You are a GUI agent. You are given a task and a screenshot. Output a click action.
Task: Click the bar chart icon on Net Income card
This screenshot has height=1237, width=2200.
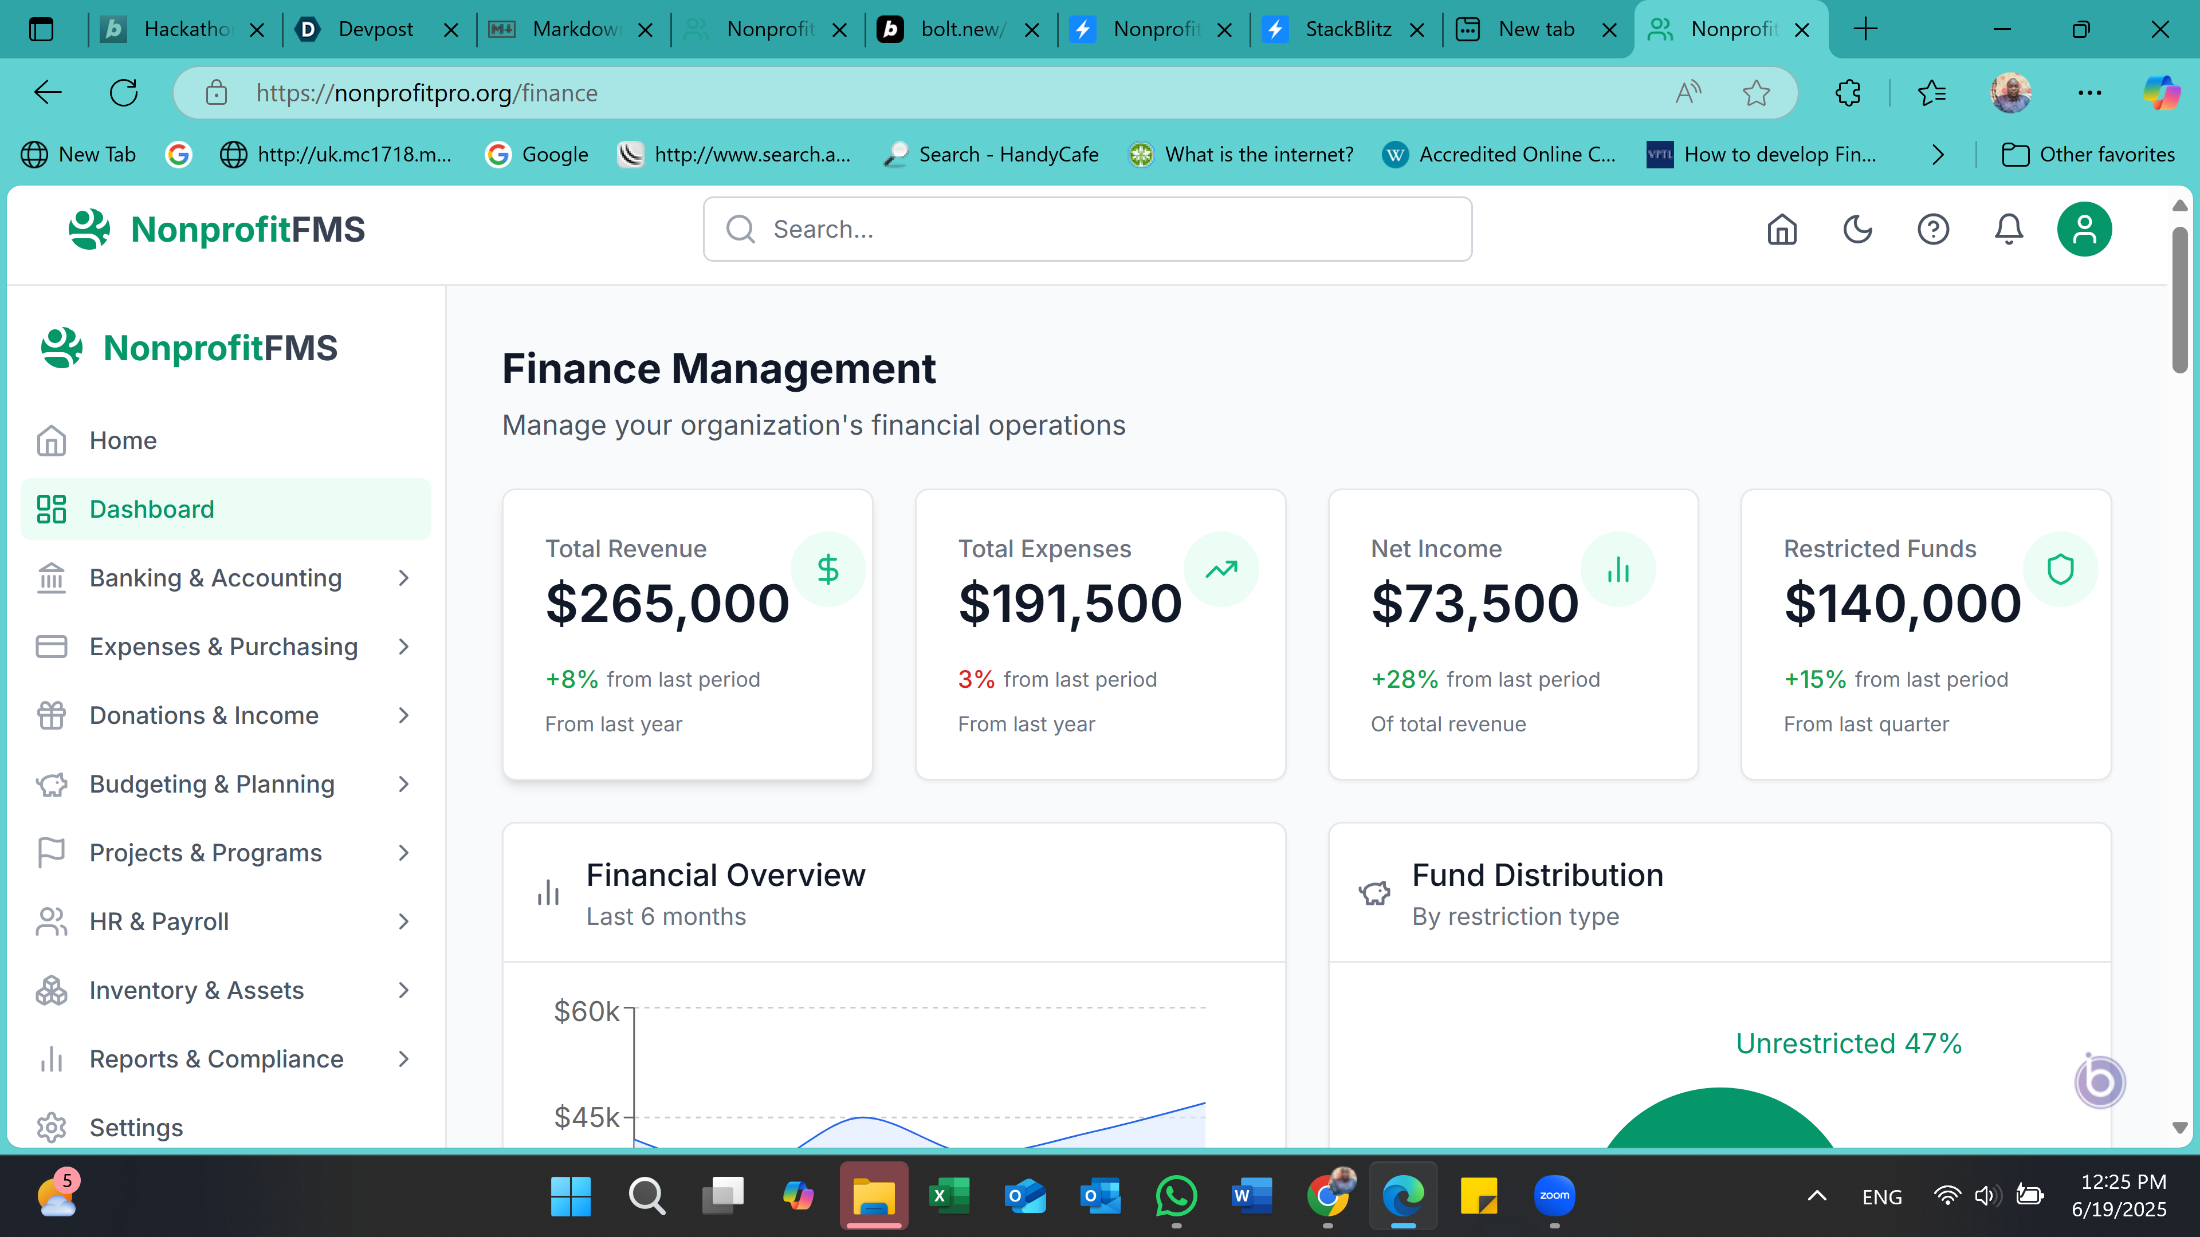(1618, 569)
